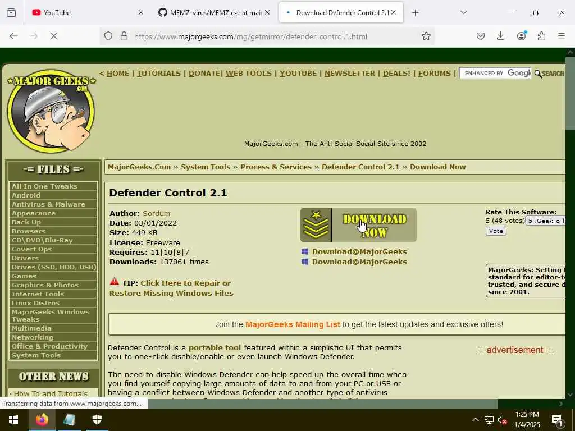Click the big DOWNLOAD NOW button

(x=358, y=225)
